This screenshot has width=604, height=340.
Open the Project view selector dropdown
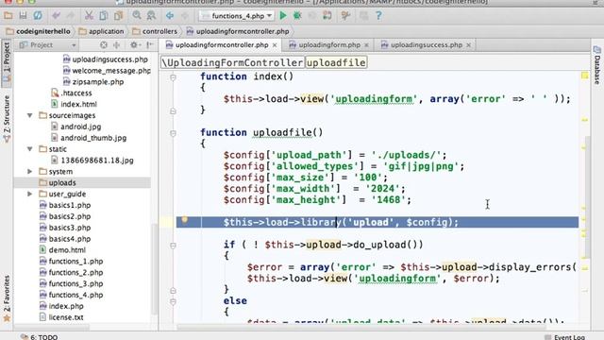(48, 45)
